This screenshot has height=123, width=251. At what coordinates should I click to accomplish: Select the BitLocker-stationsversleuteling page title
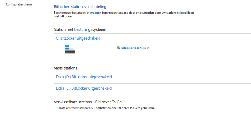point(80,7)
